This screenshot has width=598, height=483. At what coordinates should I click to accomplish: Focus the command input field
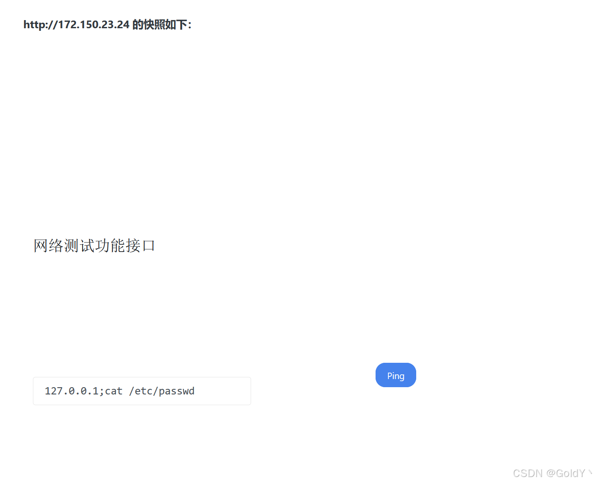pyautogui.click(x=142, y=391)
